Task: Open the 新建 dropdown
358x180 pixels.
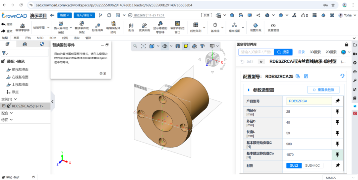Action: [65, 15]
